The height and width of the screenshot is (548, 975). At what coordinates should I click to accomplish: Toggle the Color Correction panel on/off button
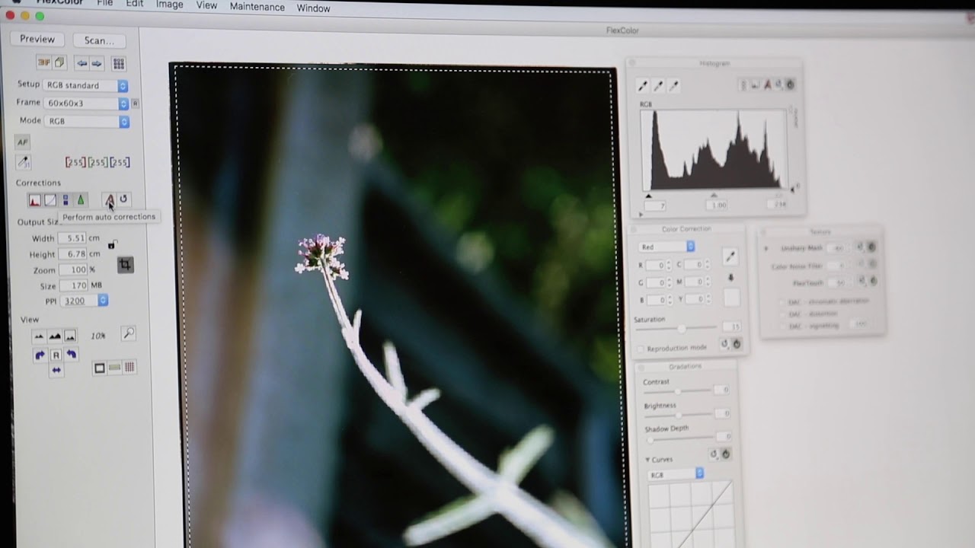tap(736, 344)
